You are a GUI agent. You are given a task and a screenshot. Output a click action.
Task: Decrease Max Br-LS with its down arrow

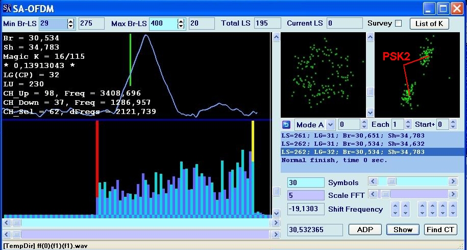click(181, 26)
